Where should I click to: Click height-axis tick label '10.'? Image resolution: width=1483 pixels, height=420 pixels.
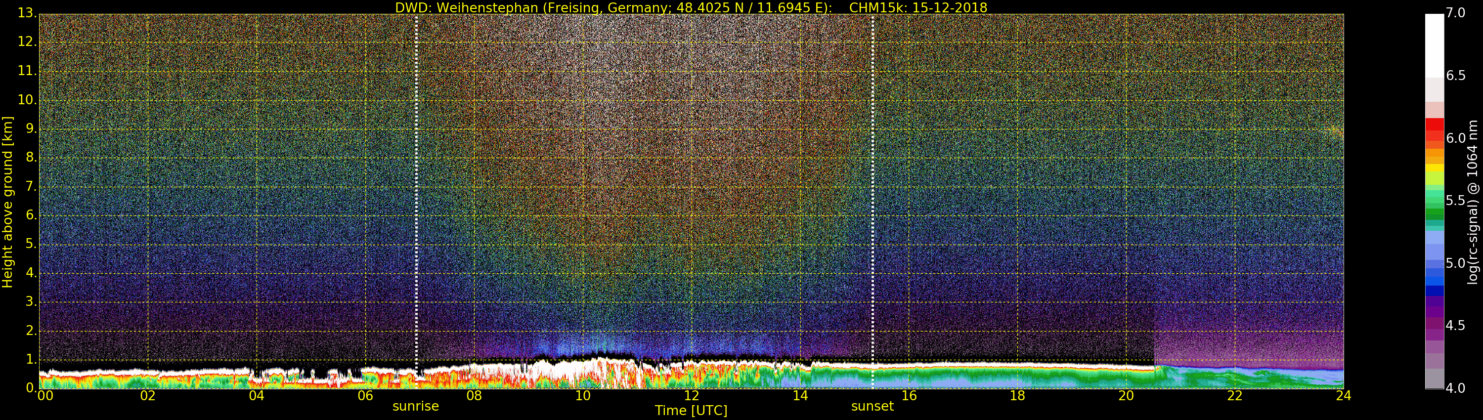[x=27, y=99]
